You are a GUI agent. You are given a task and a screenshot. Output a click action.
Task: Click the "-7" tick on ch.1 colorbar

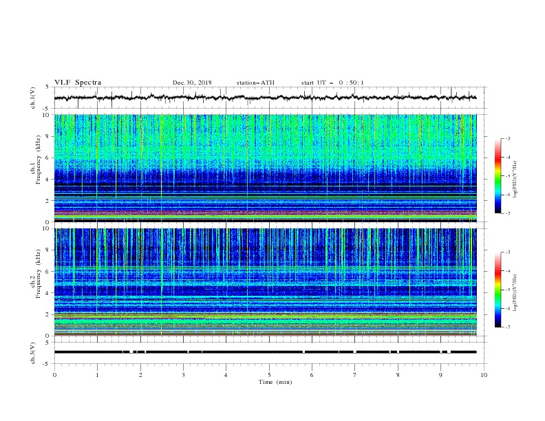[507, 213]
